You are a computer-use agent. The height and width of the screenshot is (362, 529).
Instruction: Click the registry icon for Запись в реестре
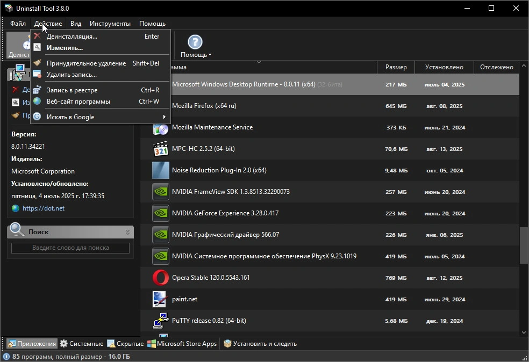37,90
